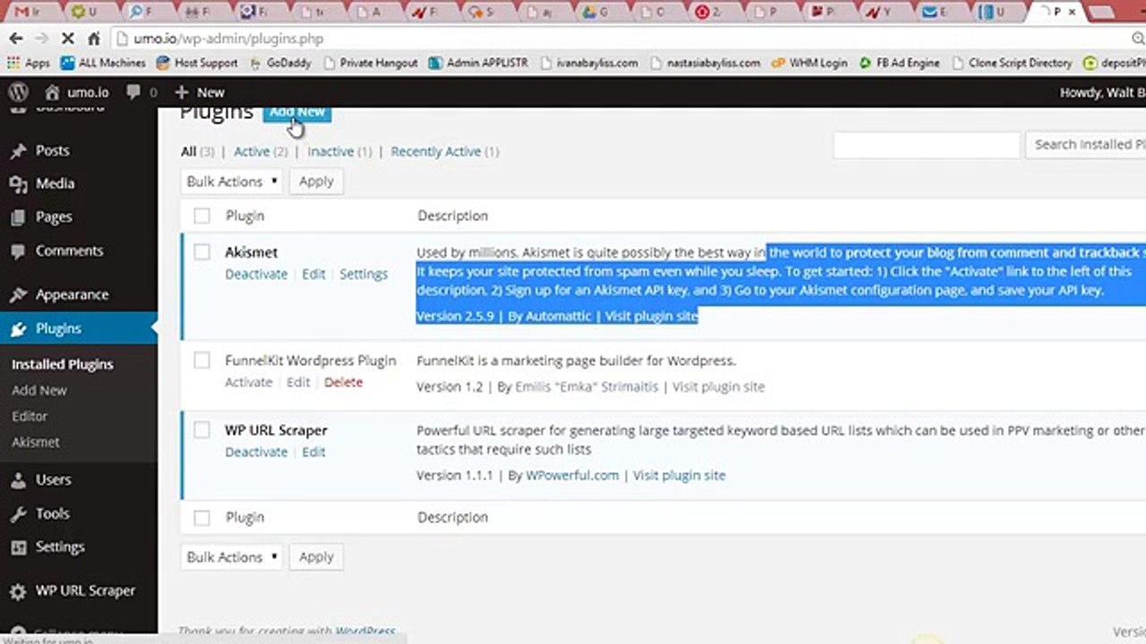Open Users in the WordPress sidebar
Image resolution: width=1146 pixels, height=644 pixels.
(53, 479)
